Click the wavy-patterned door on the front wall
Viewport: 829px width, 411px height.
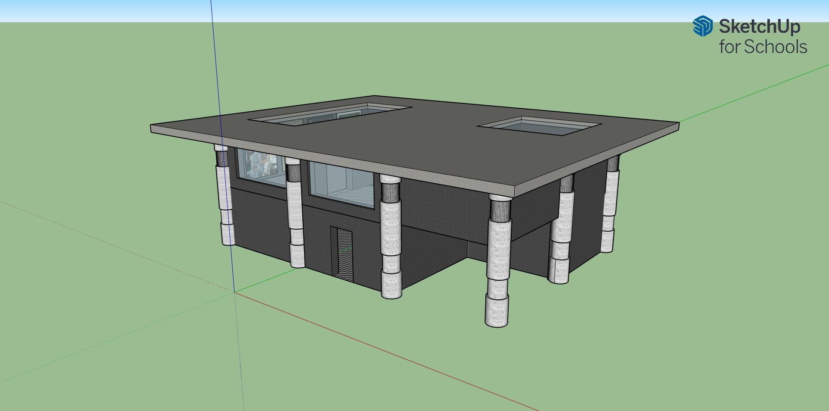(344, 254)
